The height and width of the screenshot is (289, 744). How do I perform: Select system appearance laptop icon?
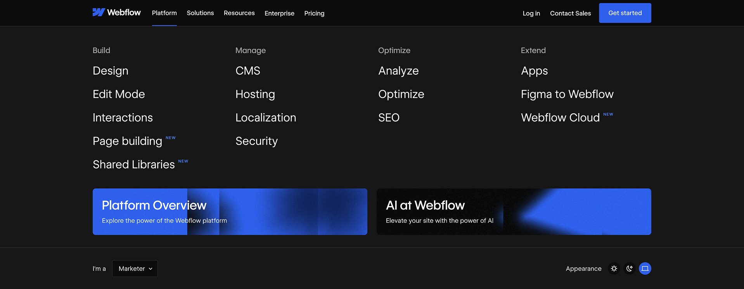pyautogui.click(x=645, y=268)
